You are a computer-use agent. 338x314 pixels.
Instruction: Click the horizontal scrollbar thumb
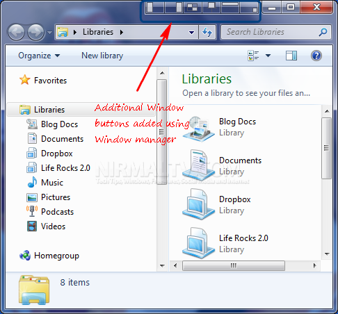(234, 265)
